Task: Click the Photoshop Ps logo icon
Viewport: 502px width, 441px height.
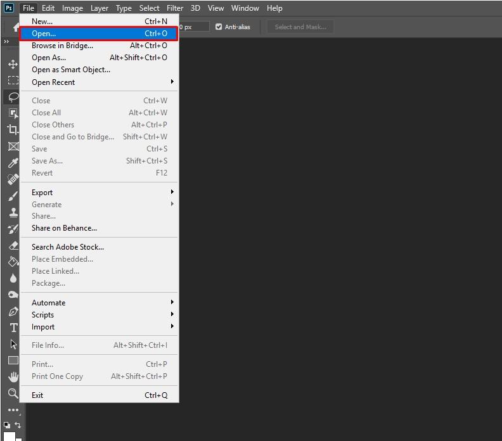Action: tap(9, 8)
